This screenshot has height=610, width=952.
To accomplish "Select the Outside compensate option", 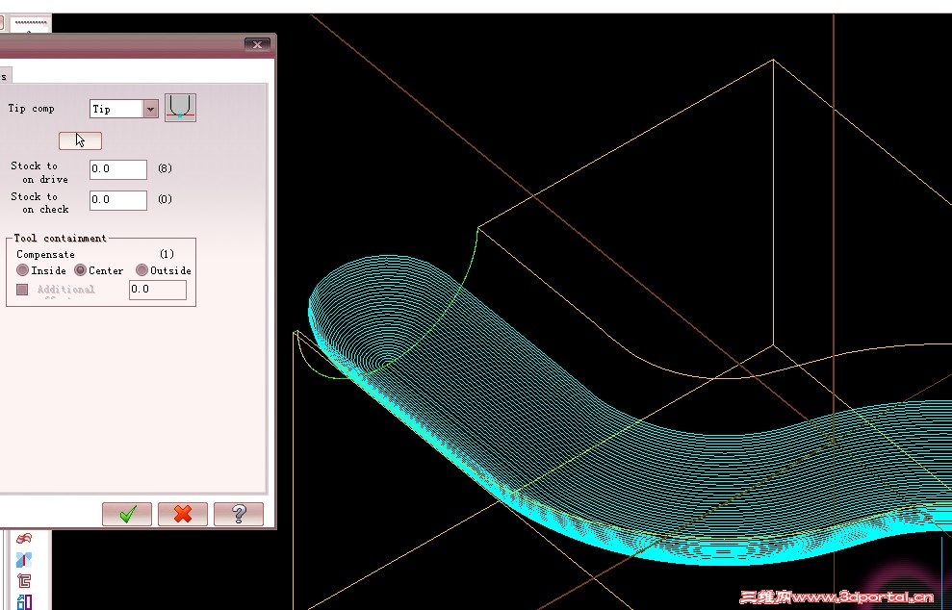I will 142,270.
